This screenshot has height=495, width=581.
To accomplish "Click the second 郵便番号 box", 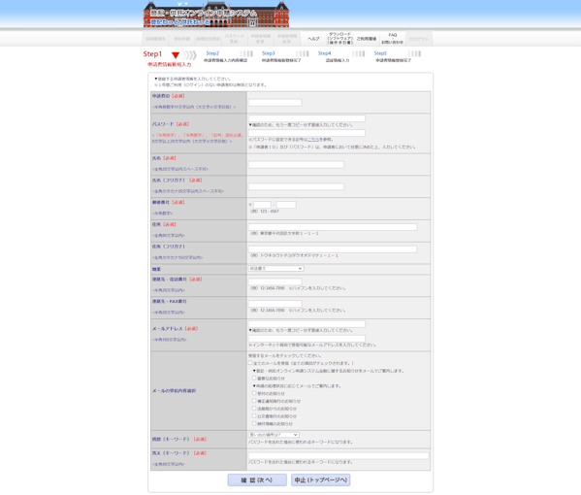I will [286, 205].
